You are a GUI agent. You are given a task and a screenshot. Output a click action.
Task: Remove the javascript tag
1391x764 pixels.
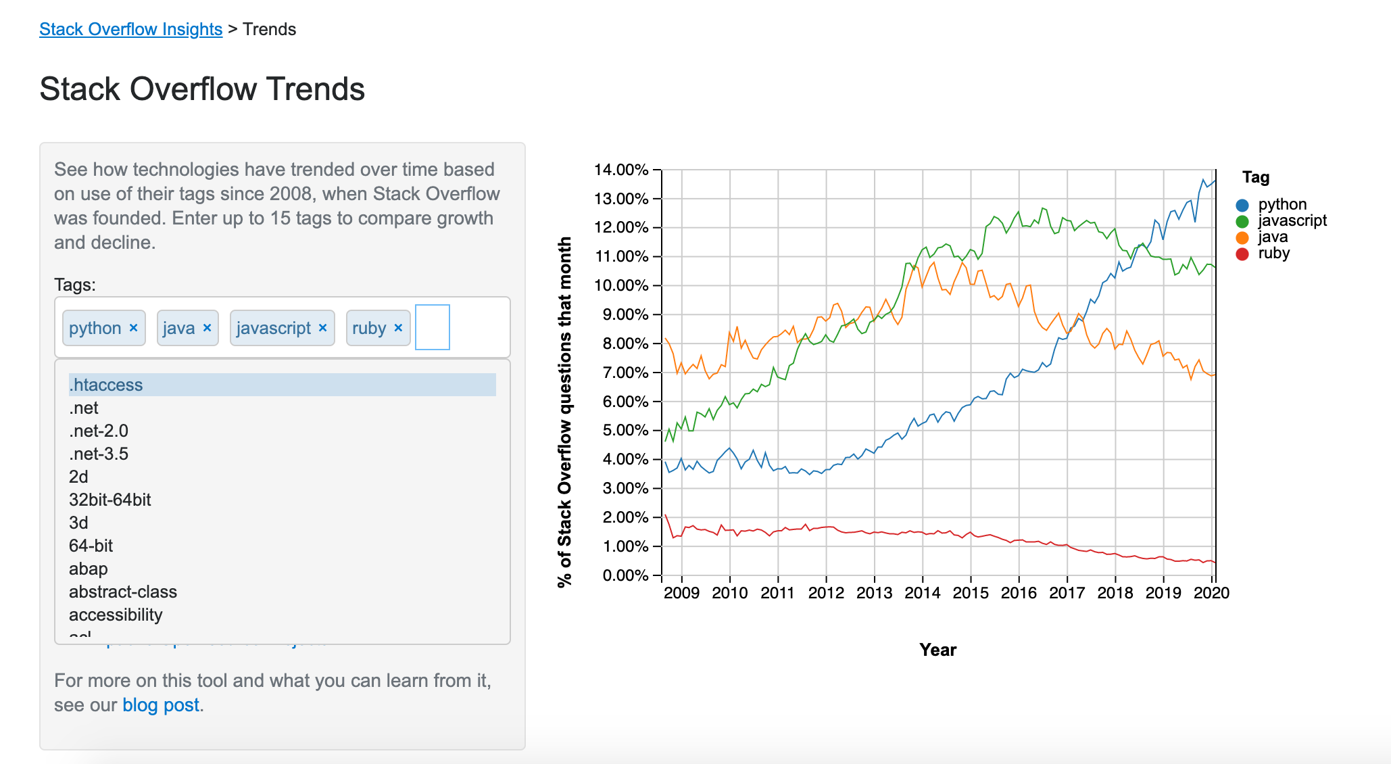322,328
